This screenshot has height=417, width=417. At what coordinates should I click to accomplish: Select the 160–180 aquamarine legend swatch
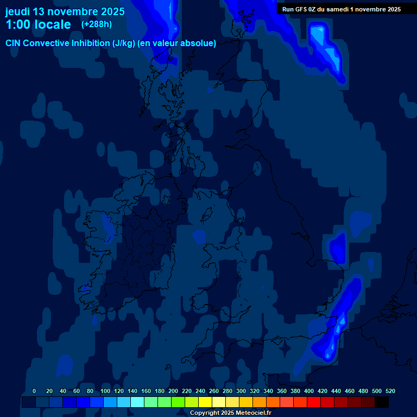coord(151,402)
